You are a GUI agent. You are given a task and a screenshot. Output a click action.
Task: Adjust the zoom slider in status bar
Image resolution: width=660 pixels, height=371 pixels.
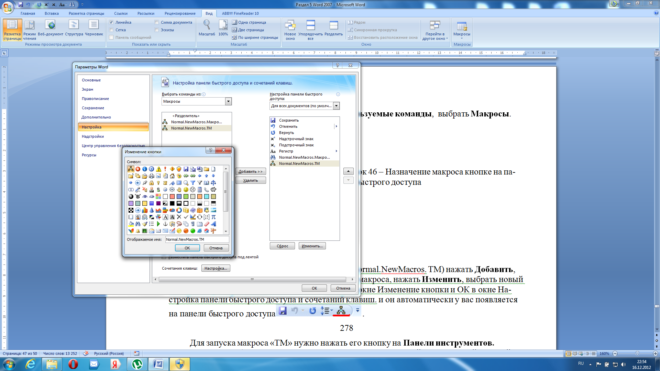[637, 353]
